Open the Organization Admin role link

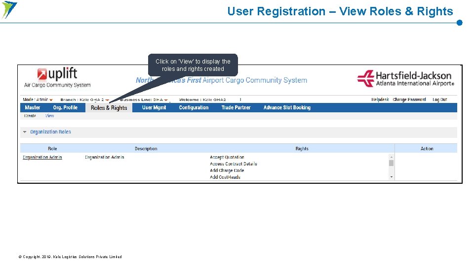[42, 157]
